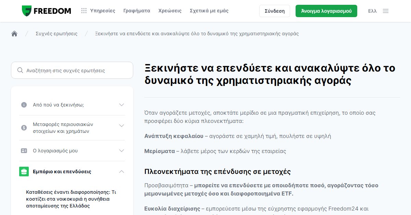The width and height of the screenshot is (411, 215).
Task: Click the green briefcase icon for Εμπόριο και επενδύσεις
Action: pyautogui.click(x=24, y=172)
